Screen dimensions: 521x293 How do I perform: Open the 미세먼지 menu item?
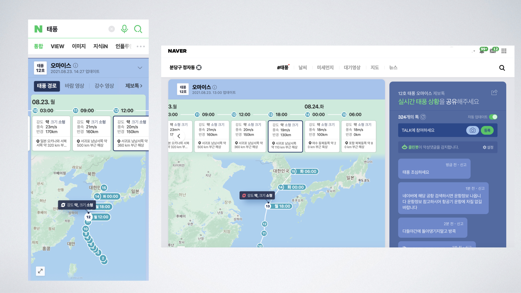[x=325, y=68]
